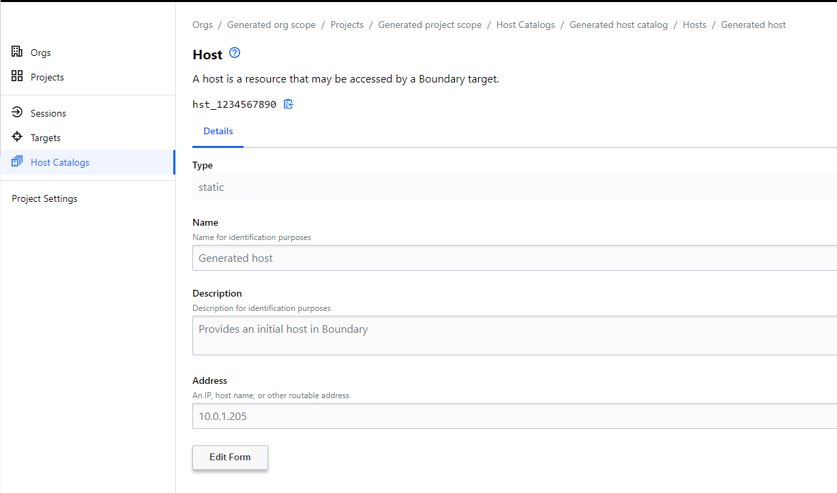Open Project Settings in sidebar
The image size is (837, 493).
coord(44,198)
